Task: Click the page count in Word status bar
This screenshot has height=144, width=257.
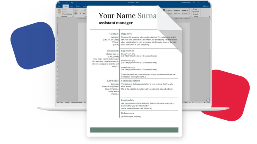Action: [60, 103]
